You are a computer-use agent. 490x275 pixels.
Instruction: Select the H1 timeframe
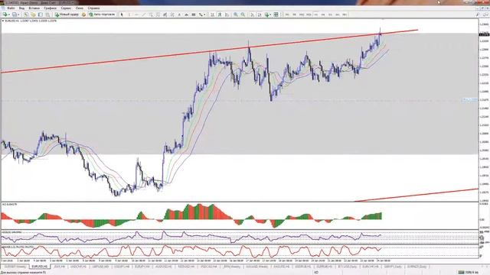point(316,15)
